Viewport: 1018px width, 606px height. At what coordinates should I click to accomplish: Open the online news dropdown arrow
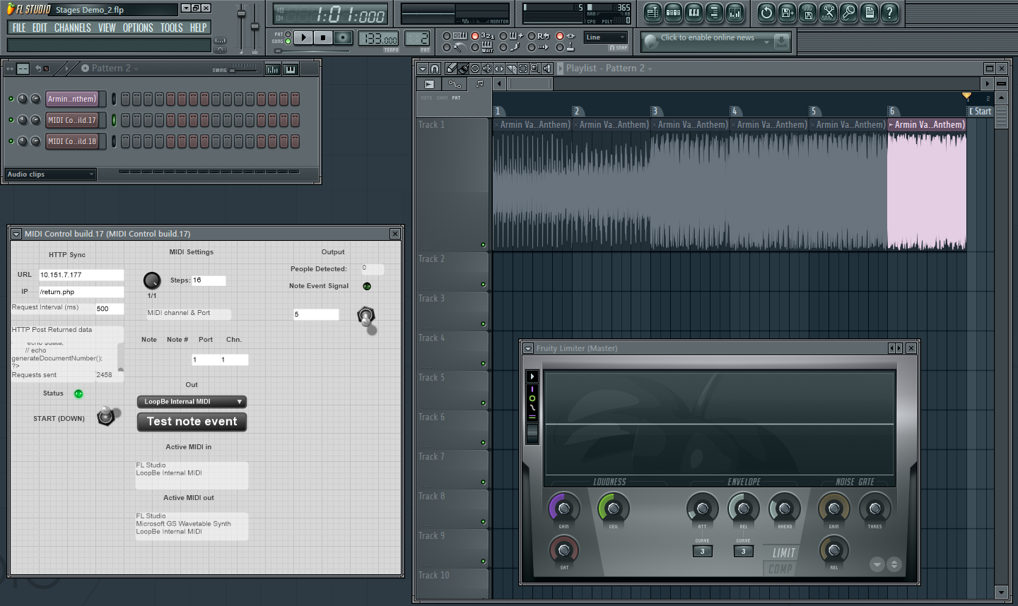click(766, 42)
